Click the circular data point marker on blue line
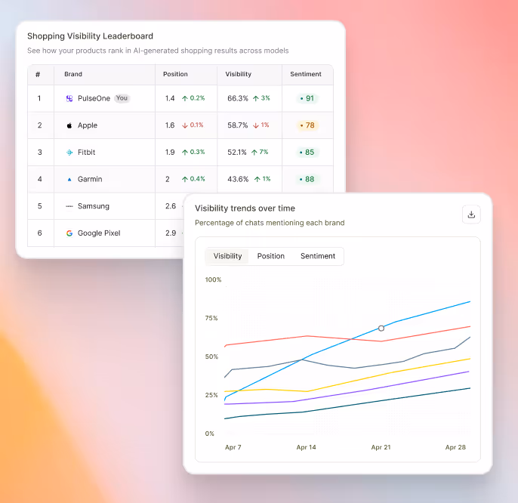The height and width of the screenshot is (503, 518). pyautogui.click(x=381, y=329)
